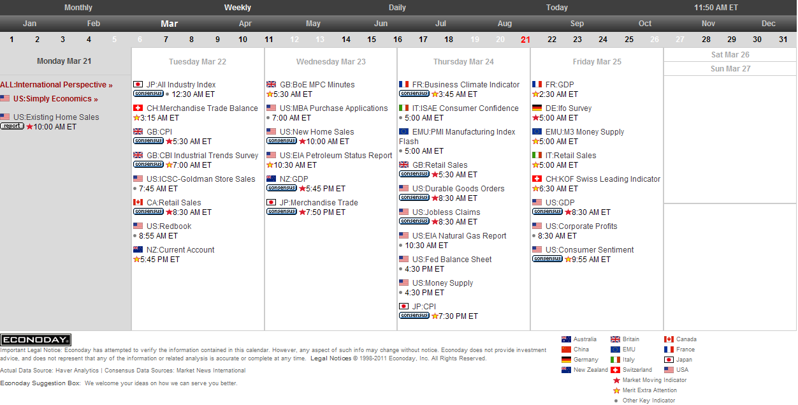Click the consensus badge under US:New Home Sales

point(281,141)
